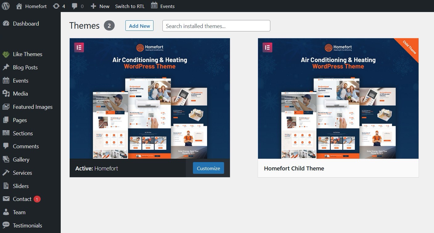Click the Sliders document icon
This screenshot has width=434, height=233.
[x=6, y=186]
